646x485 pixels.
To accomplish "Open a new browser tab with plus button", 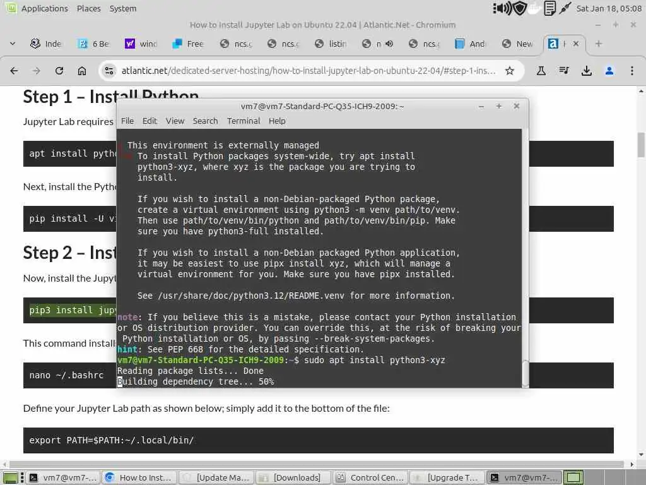I will point(599,44).
